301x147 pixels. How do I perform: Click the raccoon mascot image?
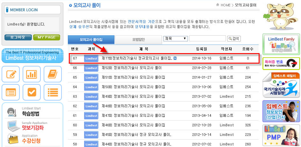coord(281,16)
